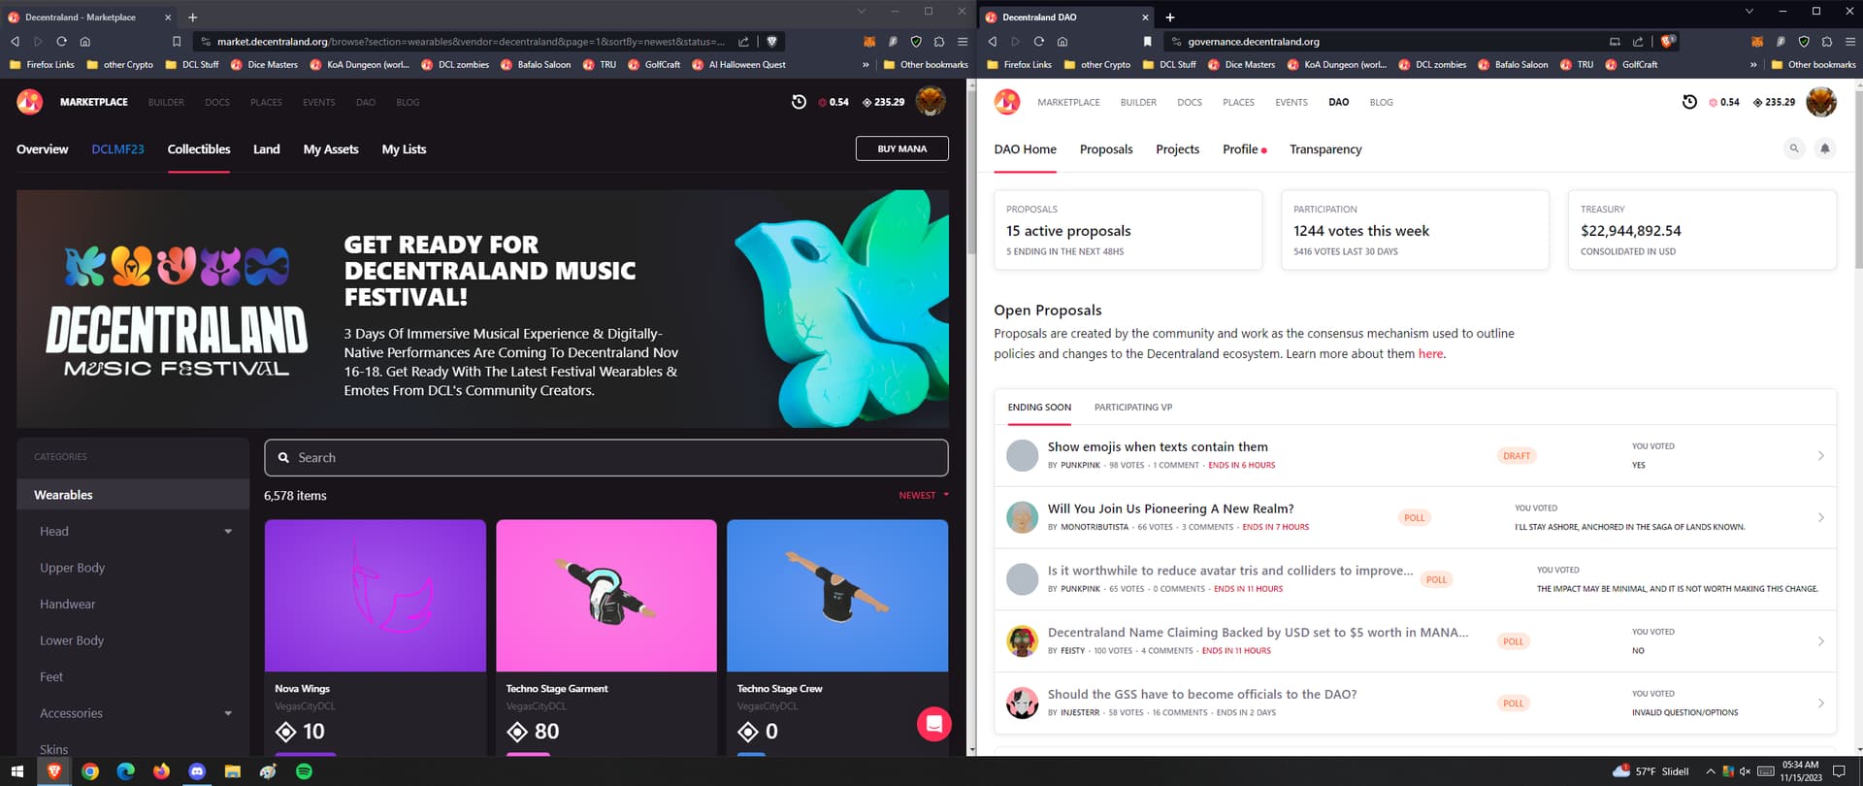
Task: Open activity history icon in DAO header
Action: click(1689, 102)
